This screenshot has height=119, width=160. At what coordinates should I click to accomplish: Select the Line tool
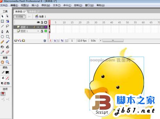click(2, 26)
